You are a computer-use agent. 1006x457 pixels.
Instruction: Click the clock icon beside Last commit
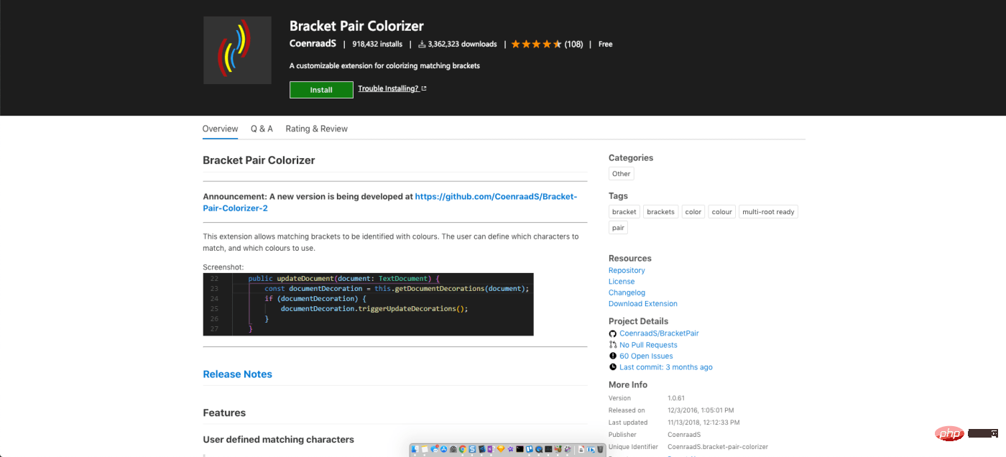coord(613,367)
